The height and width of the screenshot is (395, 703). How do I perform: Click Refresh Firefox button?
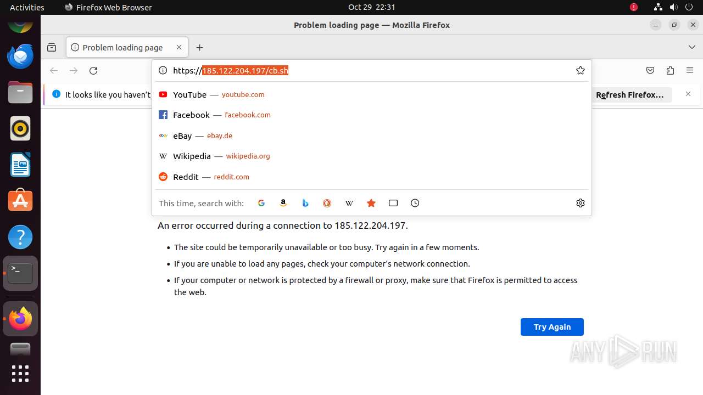[630, 95]
